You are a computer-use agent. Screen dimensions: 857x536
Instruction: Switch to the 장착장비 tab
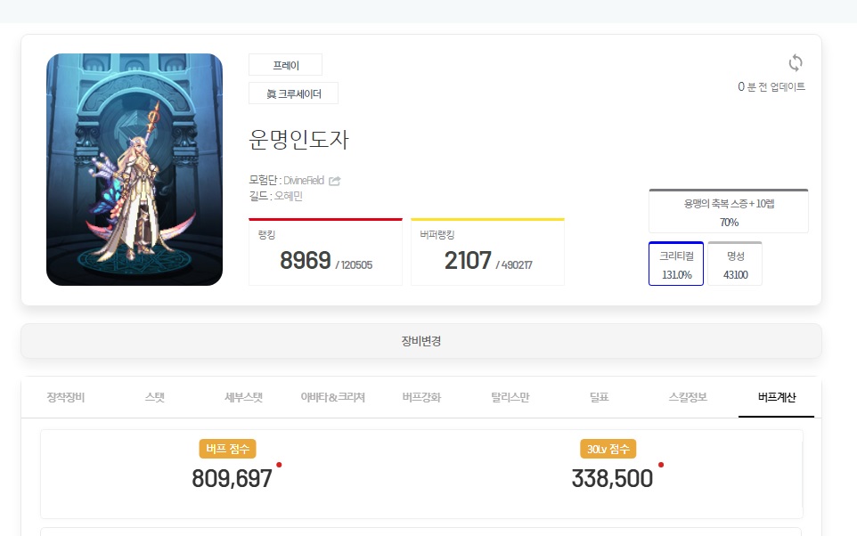pyautogui.click(x=66, y=397)
